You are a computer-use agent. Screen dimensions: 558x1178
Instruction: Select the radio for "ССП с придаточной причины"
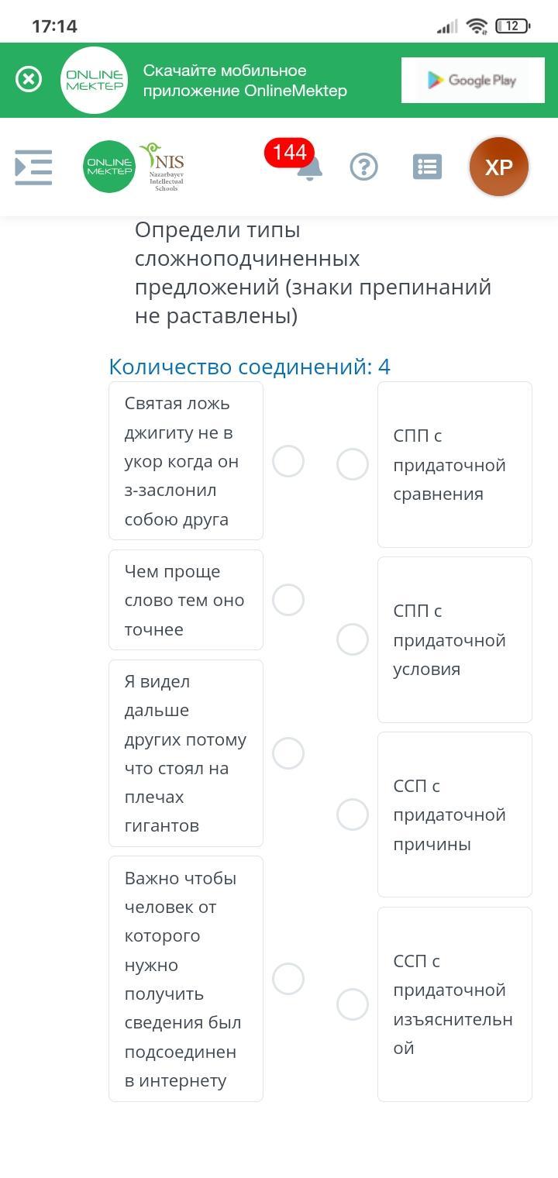(x=353, y=815)
